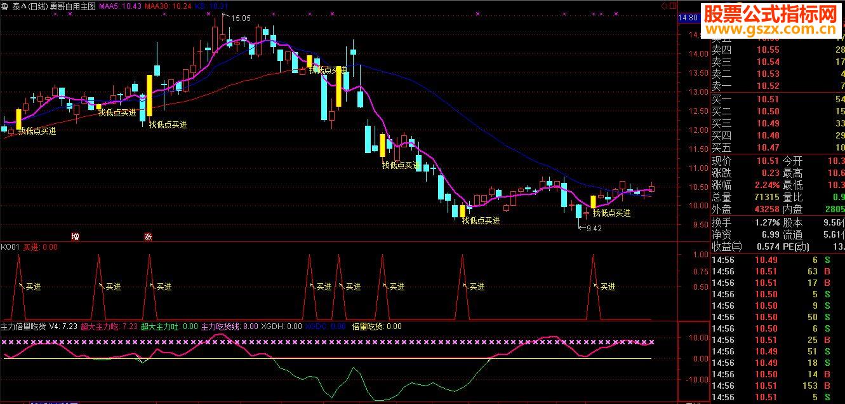Select the tick row with volume 25 B

coord(777,340)
